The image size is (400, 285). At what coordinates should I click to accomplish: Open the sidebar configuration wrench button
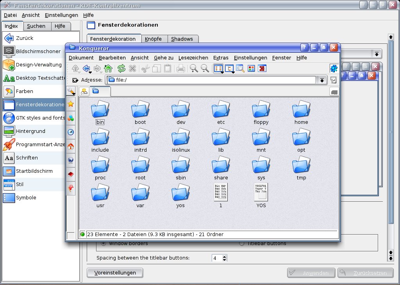tap(71, 91)
